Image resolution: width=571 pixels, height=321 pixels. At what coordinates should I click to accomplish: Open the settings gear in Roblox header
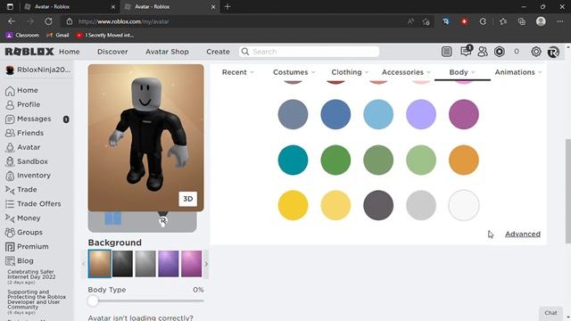(535, 52)
